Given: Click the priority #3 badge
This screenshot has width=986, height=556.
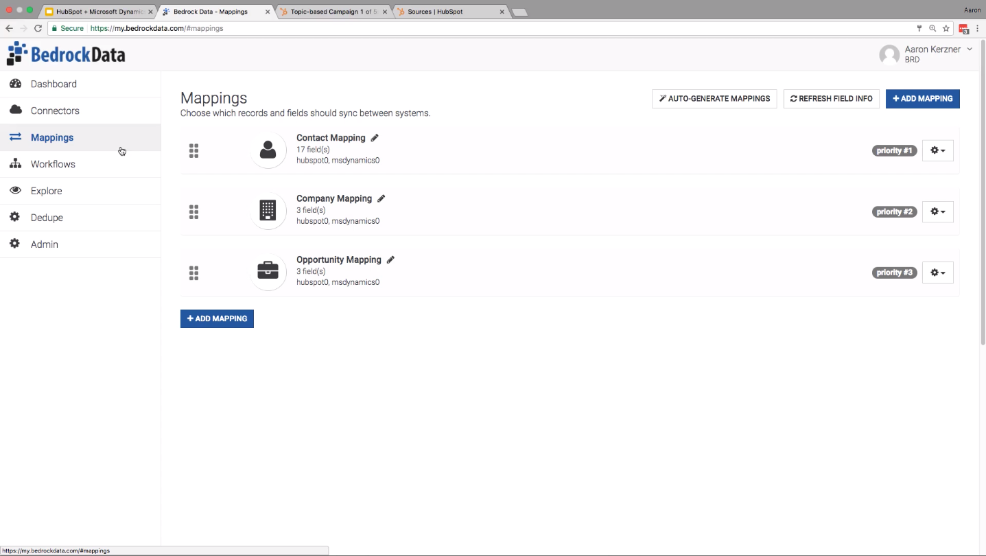Looking at the screenshot, I should pyautogui.click(x=895, y=273).
